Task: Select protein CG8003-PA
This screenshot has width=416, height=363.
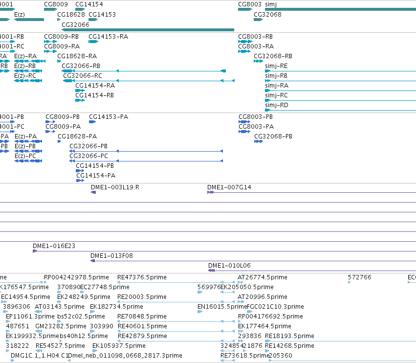Action: (x=256, y=127)
